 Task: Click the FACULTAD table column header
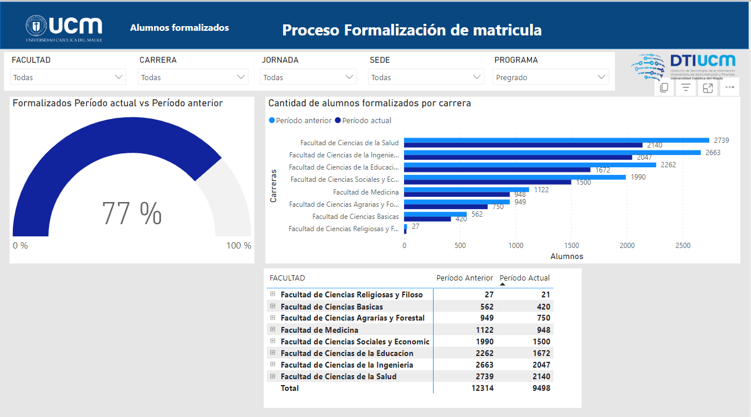287,278
